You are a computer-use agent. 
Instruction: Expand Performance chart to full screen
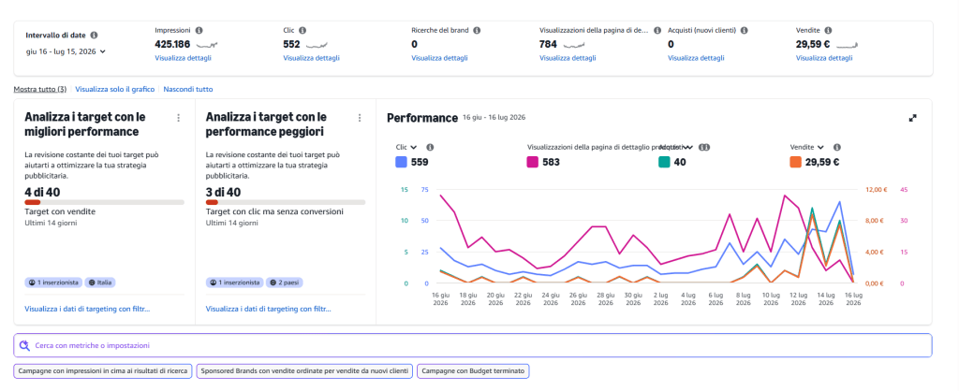click(912, 118)
